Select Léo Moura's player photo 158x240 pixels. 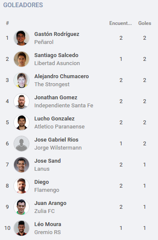coord(21,228)
